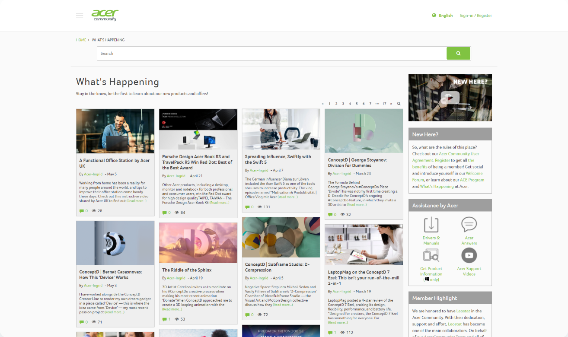Open Subframe Studio D-Compression thumbnail
568x337 pixels.
point(281,237)
